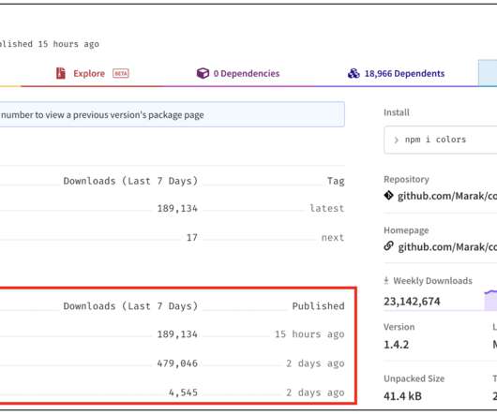This screenshot has width=497, height=414.
Task: Click the previous version's package page notice
Action: click(173, 114)
